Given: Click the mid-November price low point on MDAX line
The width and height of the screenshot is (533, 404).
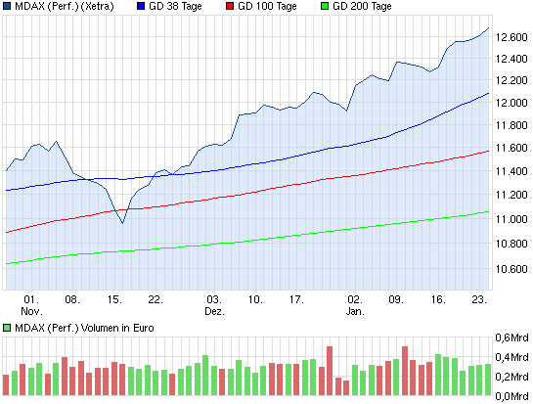Looking at the screenshot, I should point(122,223).
